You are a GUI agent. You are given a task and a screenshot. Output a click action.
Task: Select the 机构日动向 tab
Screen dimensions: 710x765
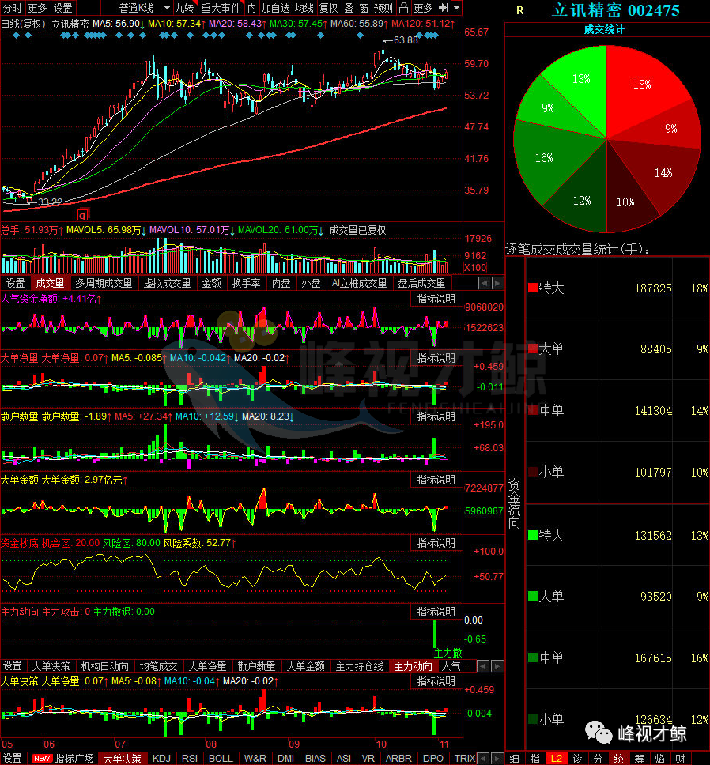[x=104, y=666]
